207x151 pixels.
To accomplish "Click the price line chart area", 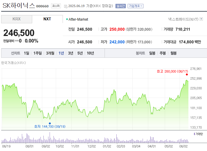I will [95, 99].
